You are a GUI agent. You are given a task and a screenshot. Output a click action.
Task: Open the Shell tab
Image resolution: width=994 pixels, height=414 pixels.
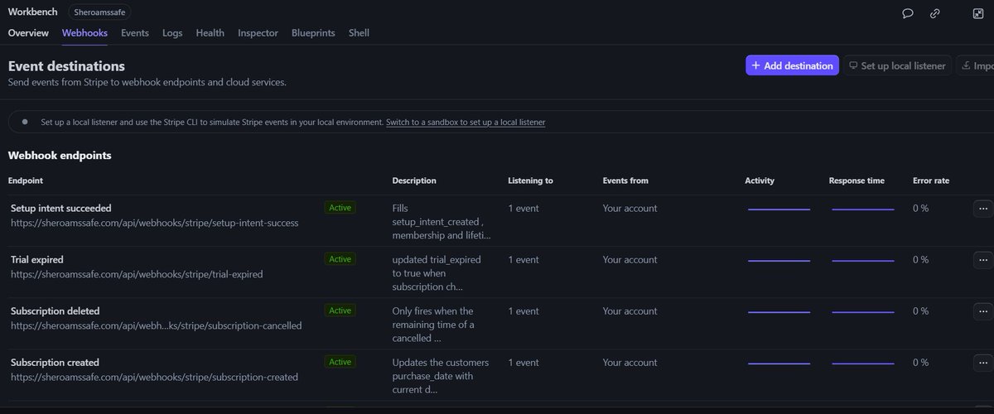[x=359, y=33]
